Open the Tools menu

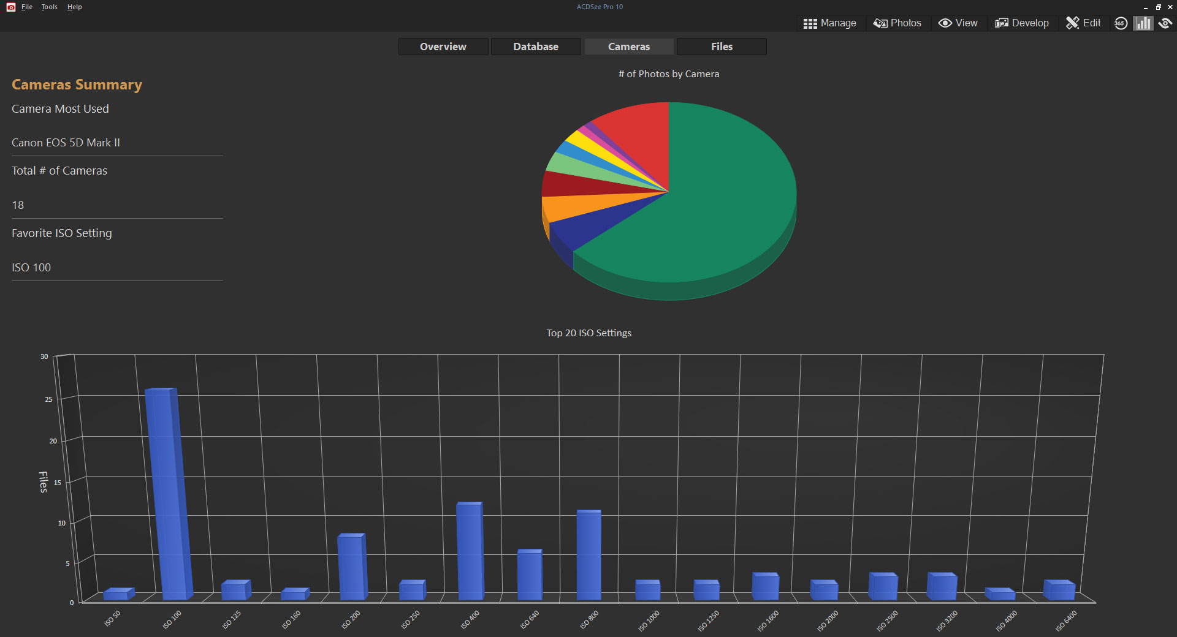(x=50, y=7)
